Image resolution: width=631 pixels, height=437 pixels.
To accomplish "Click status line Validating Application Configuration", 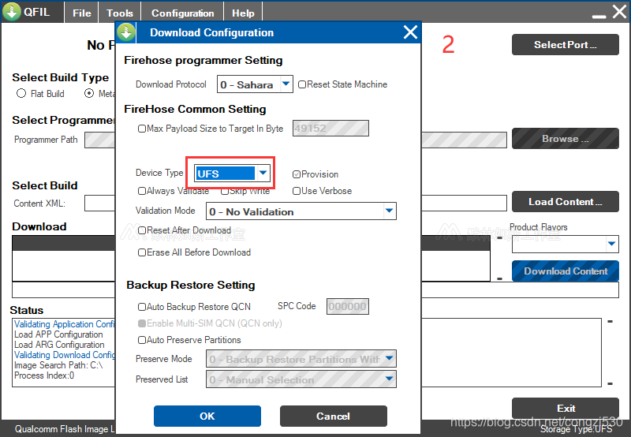I will point(65,324).
